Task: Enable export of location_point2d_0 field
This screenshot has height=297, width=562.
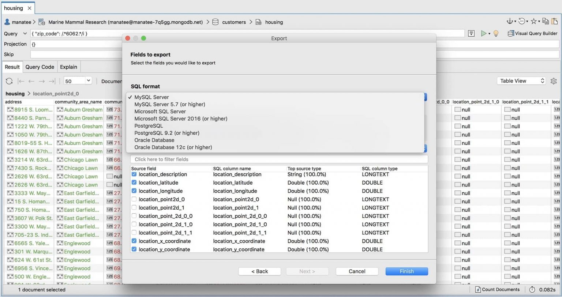Action: pos(134,199)
